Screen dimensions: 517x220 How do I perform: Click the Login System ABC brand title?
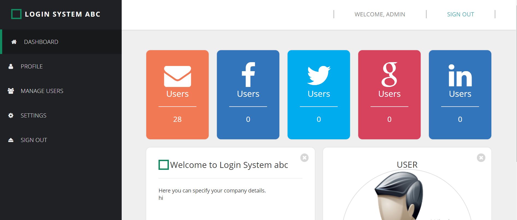(x=62, y=14)
